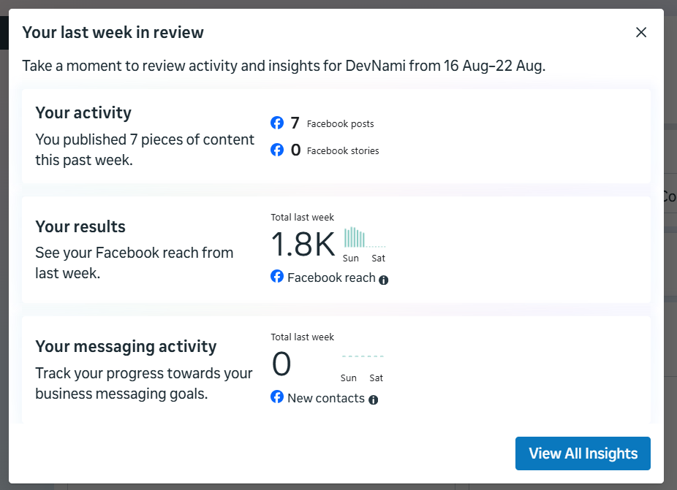Click the View All Insights button
The height and width of the screenshot is (490, 677).
pos(583,453)
